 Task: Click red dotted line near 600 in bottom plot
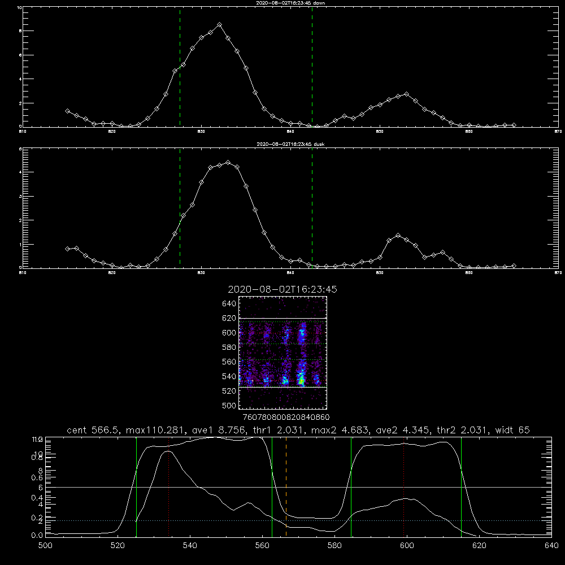click(403, 487)
